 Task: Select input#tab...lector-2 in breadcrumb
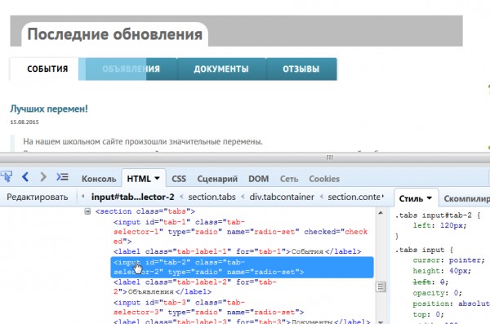(x=132, y=198)
